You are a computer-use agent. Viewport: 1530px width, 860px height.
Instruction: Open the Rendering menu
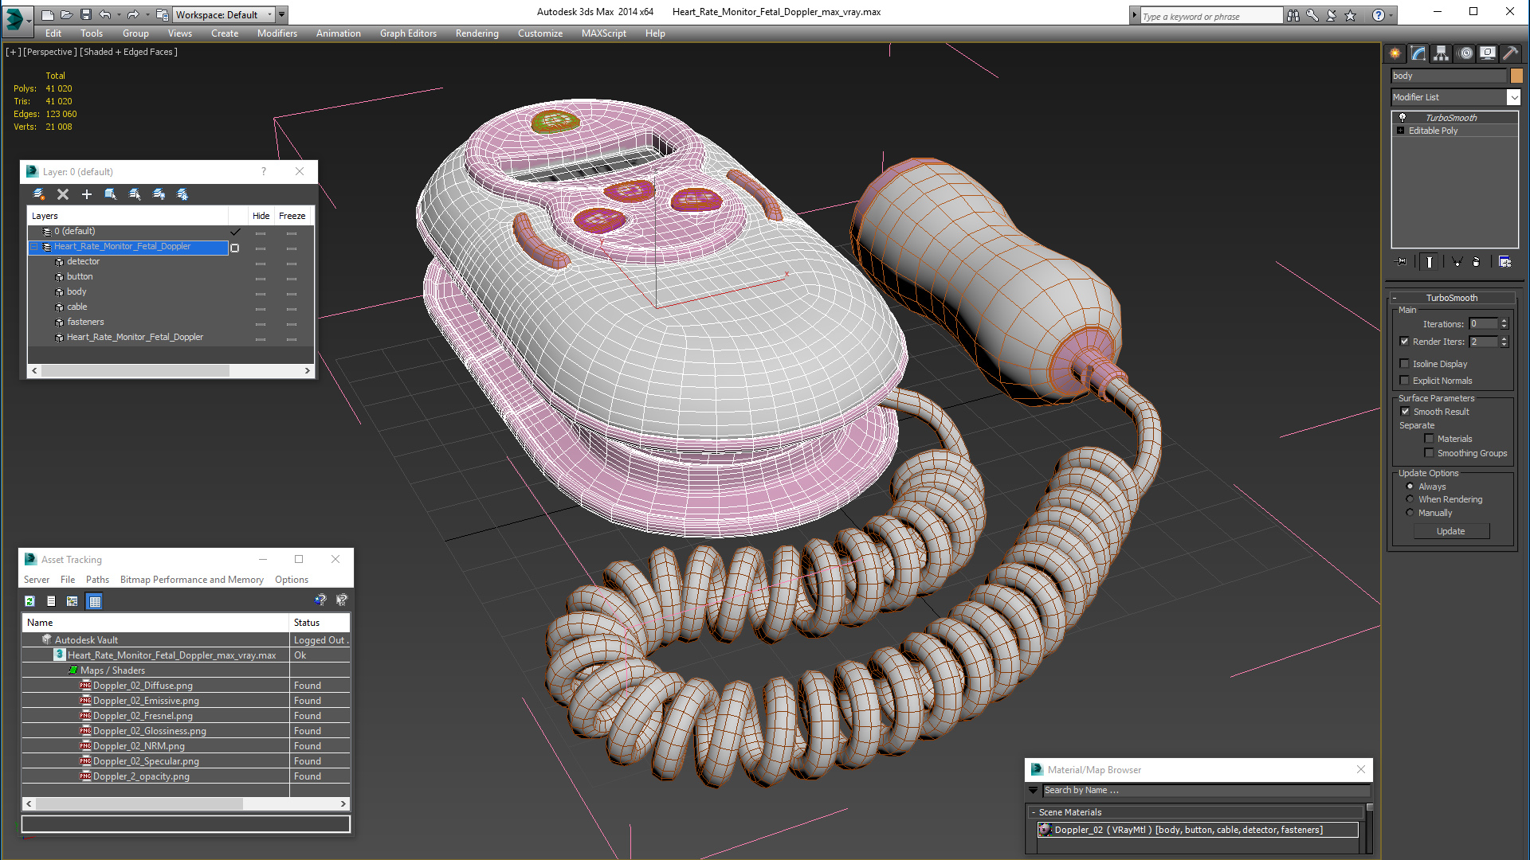pyautogui.click(x=477, y=33)
